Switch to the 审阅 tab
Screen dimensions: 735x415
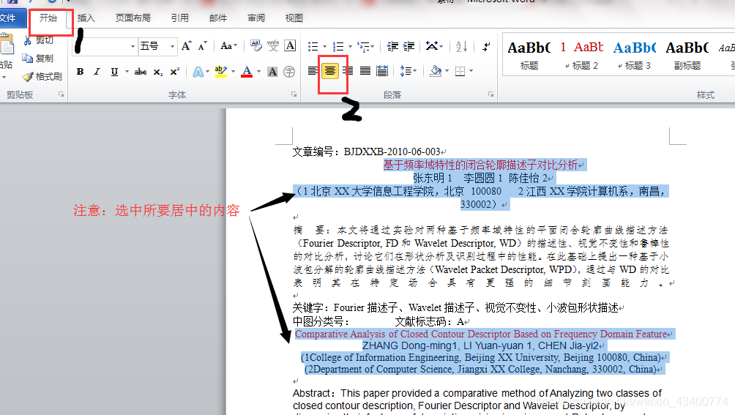tap(256, 18)
